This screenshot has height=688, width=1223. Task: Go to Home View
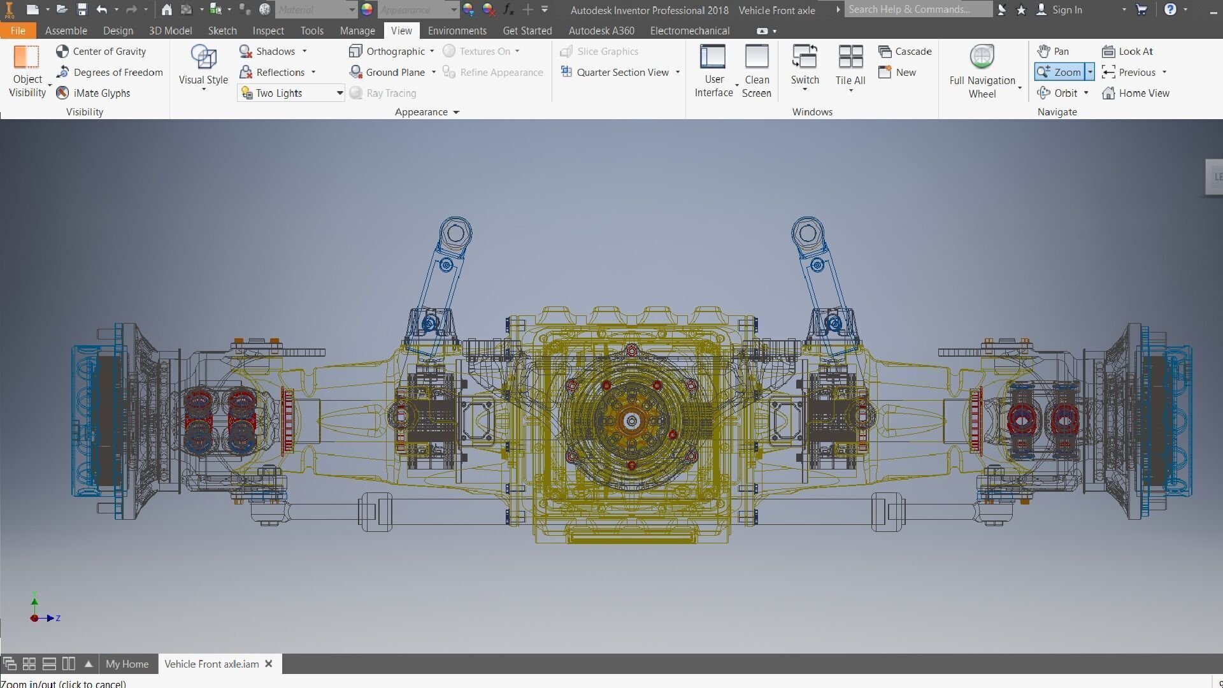[1136, 93]
